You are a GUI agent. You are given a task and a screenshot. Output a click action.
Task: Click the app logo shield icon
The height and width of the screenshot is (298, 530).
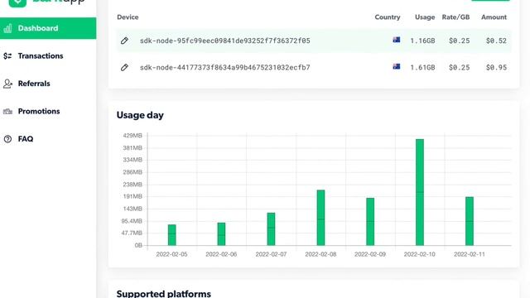point(17,2)
